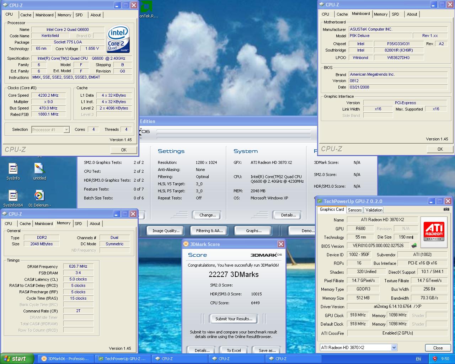Open CPU tab in CPU-Z motherboard window
Viewport: 455px width, 364px height.
pos(326,14)
